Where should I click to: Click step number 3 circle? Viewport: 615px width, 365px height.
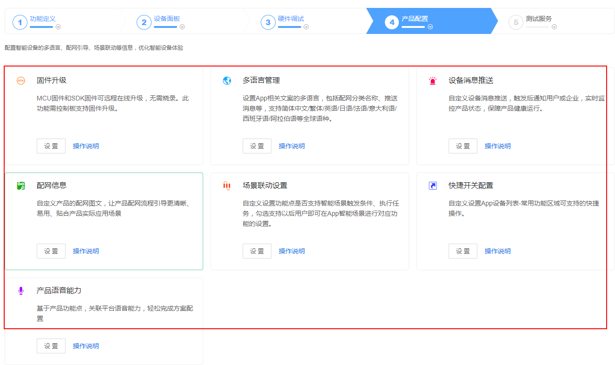point(268,22)
